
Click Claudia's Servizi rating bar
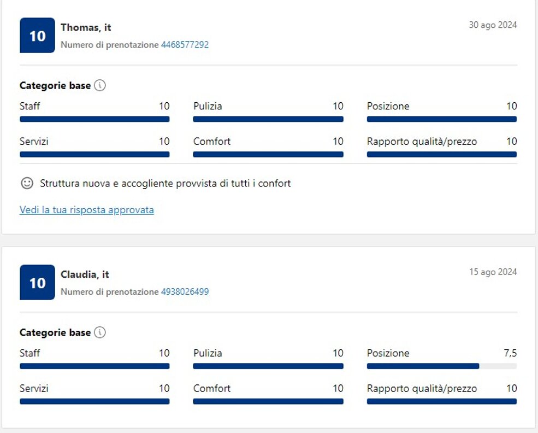[x=94, y=401]
